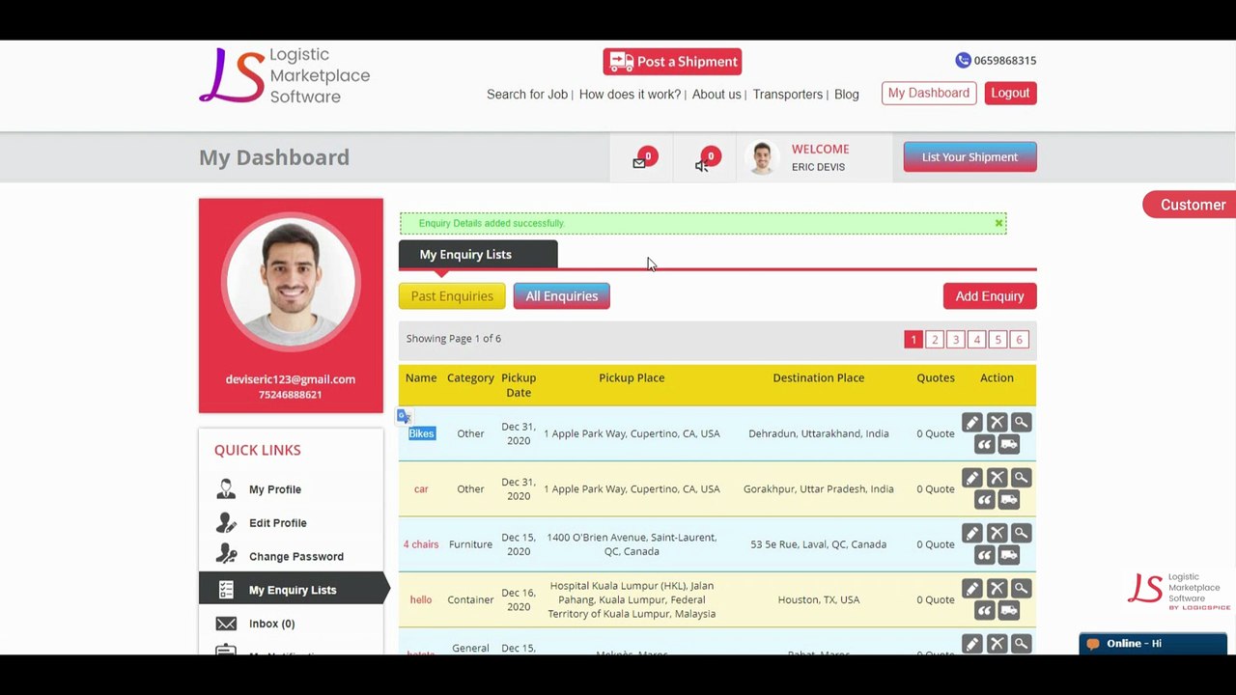Screen dimensions: 1236x695
Task: Go to page 4 of enquiries
Action: tap(977, 340)
